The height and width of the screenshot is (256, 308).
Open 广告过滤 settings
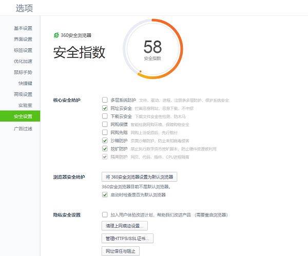(x=23, y=129)
